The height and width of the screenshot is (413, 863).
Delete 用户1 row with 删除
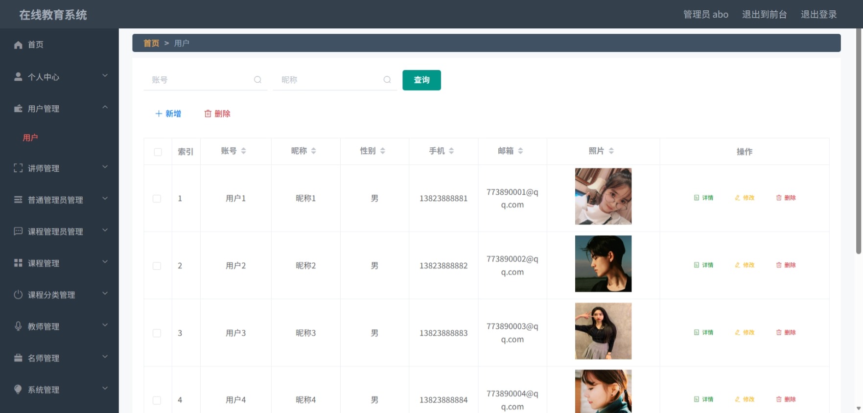[786, 198]
